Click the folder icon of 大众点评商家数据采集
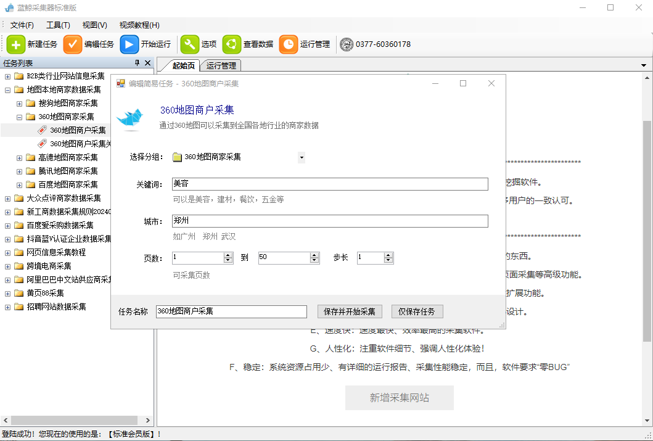This screenshot has width=653, height=441. coord(18,198)
